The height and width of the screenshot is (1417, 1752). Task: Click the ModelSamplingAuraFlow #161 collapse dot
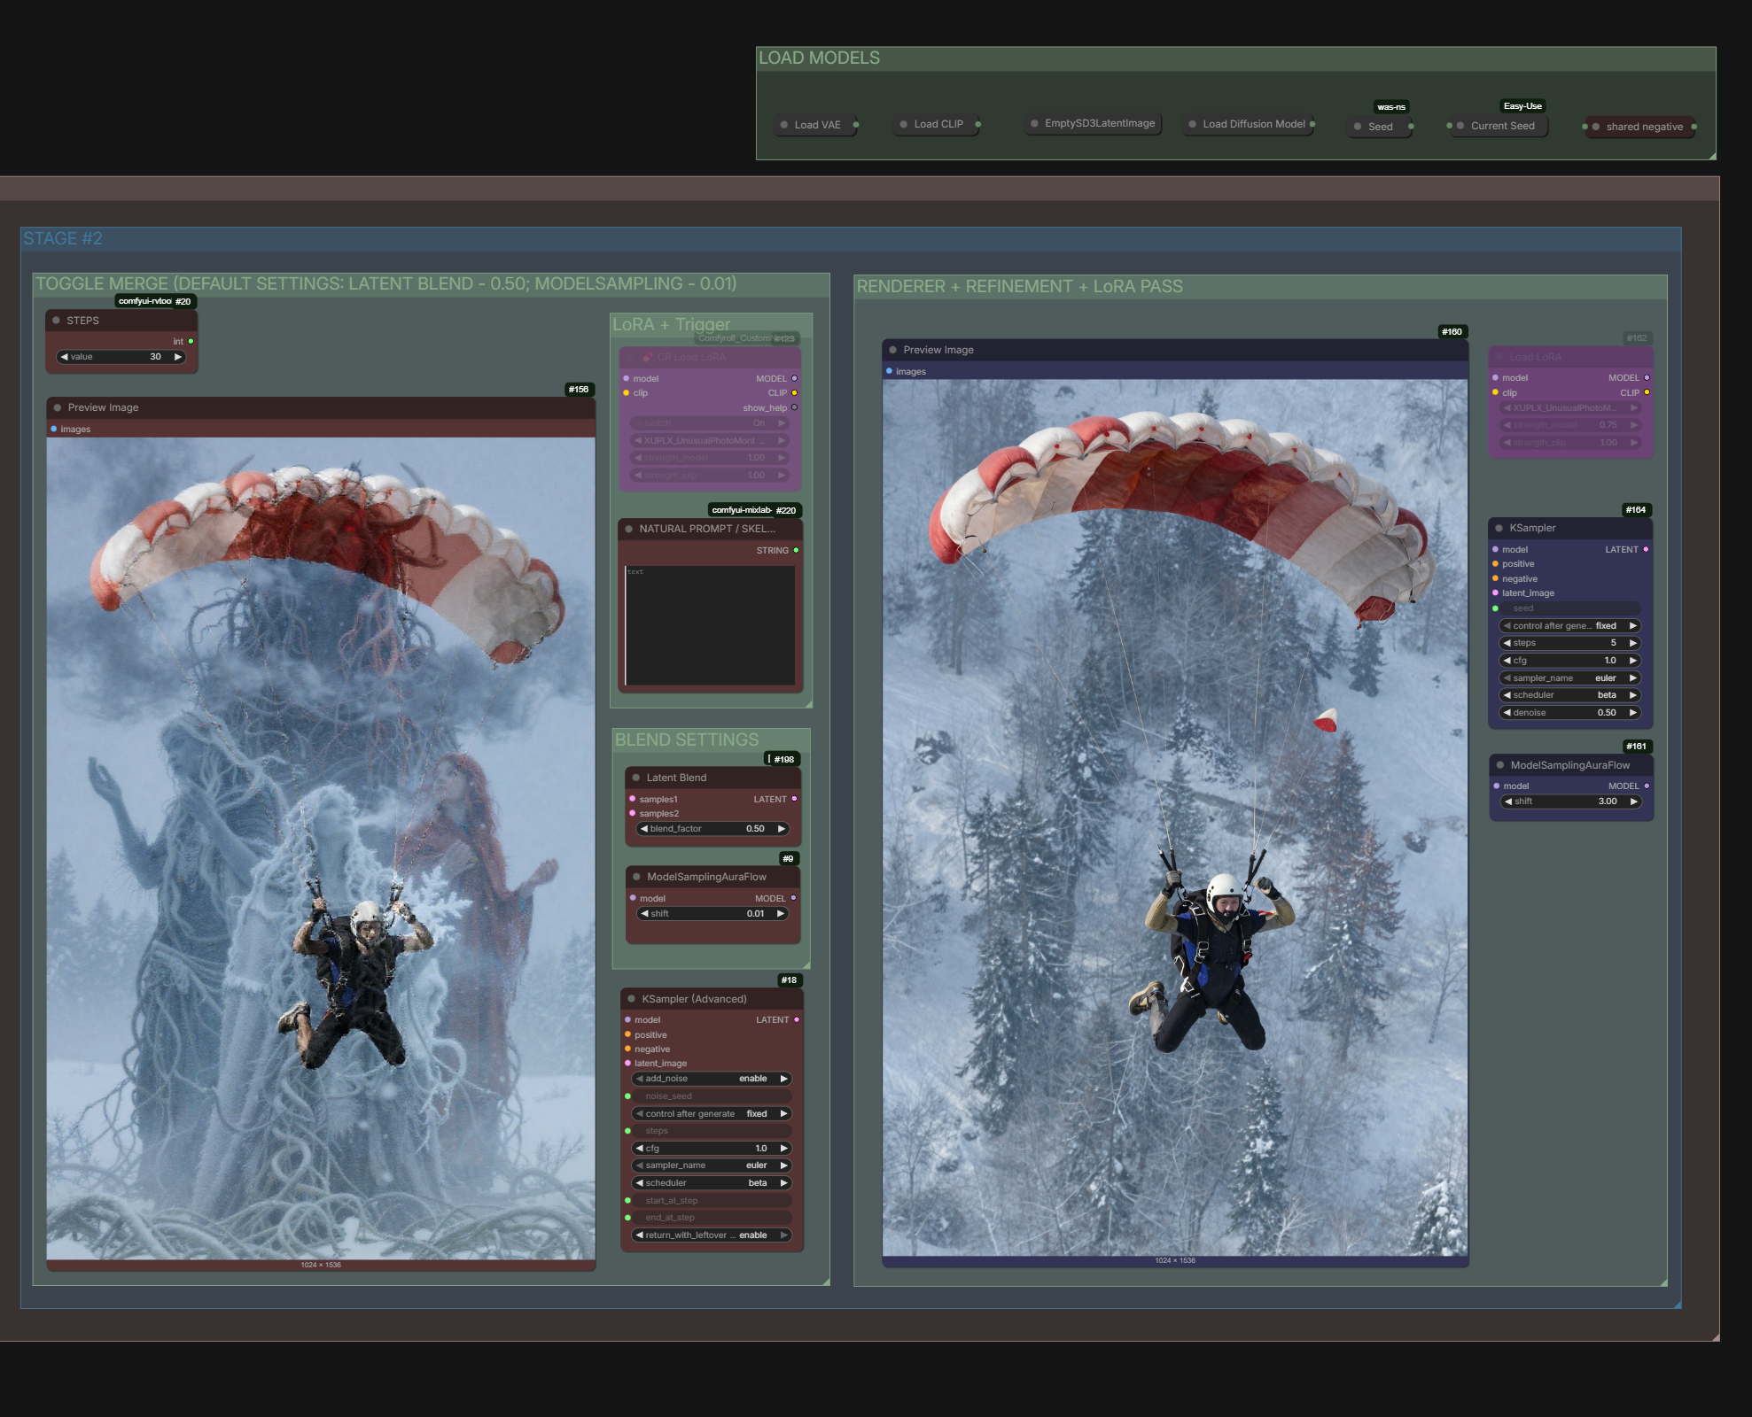[1500, 765]
